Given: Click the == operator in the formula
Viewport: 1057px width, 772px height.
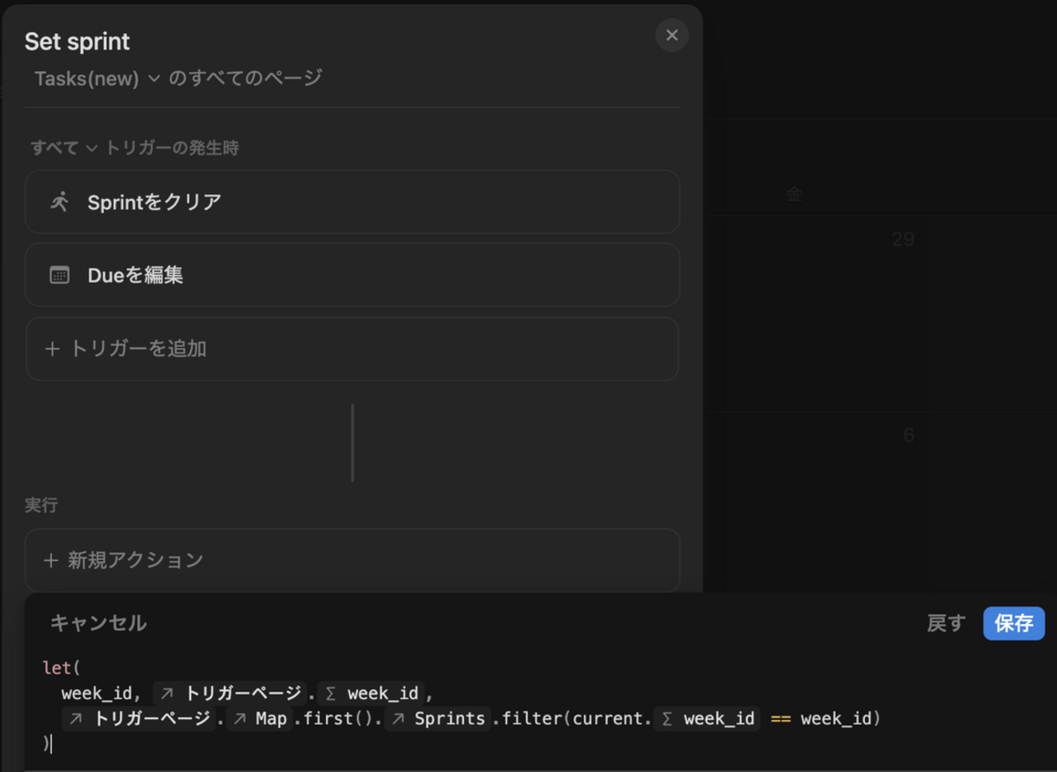Looking at the screenshot, I should point(781,718).
